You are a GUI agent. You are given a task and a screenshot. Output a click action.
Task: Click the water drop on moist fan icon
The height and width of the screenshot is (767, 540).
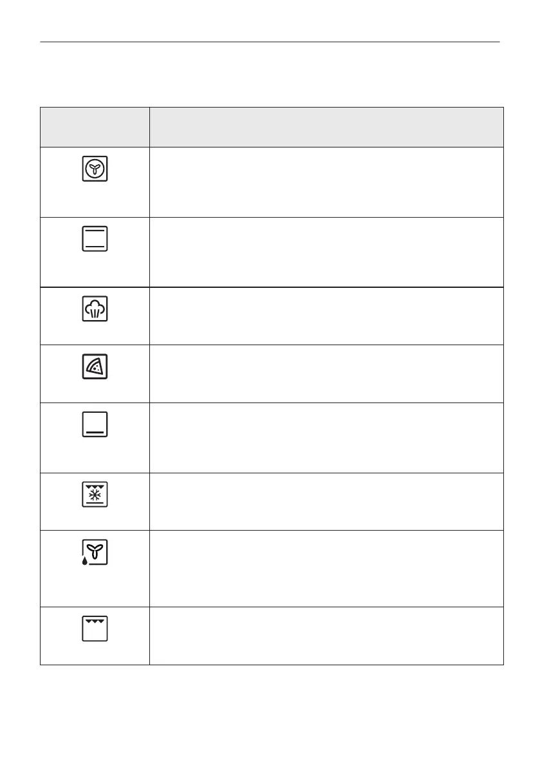(x=86, y=562)
